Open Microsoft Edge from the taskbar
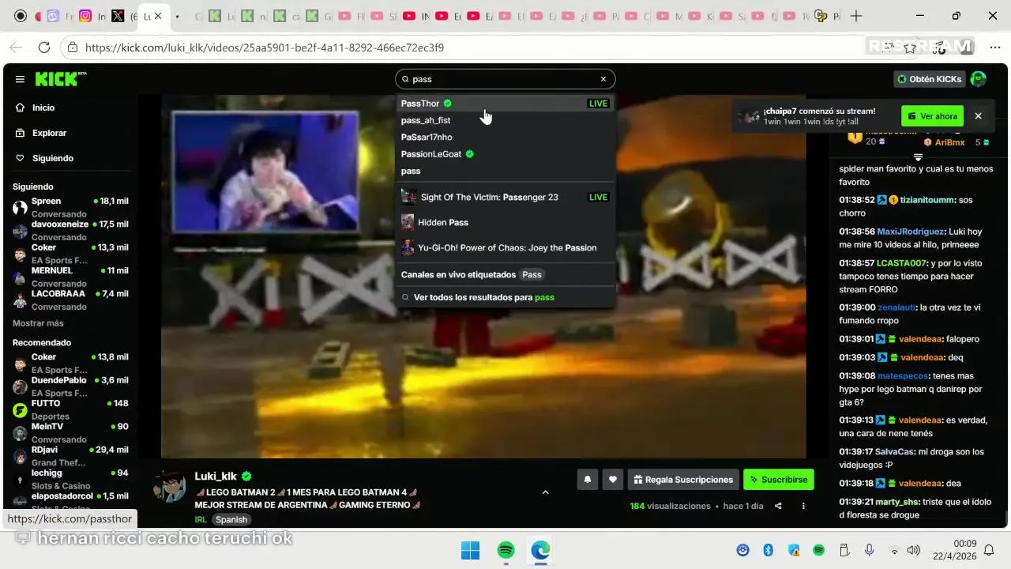This screenshot has width=1011, height=569. [541, 550]
